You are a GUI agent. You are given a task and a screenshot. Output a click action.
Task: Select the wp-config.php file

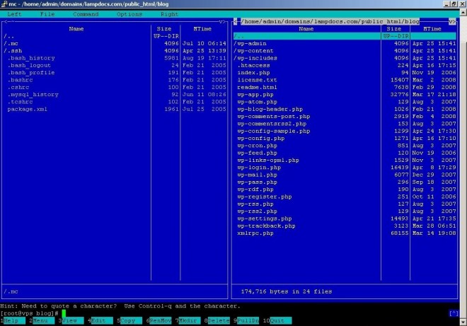point(345,139)
